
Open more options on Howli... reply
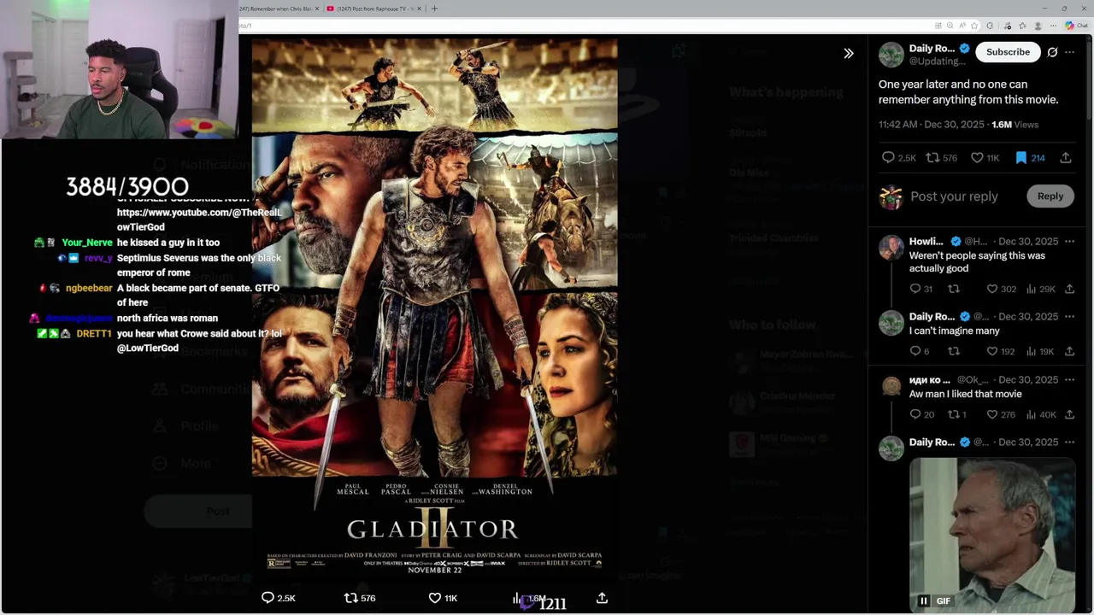click(x=1069, y=242)
